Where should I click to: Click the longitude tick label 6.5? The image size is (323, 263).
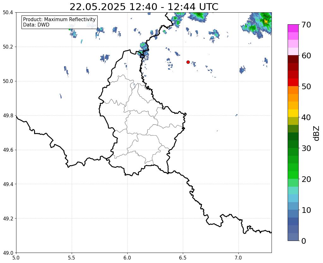[x=183, y=258]
